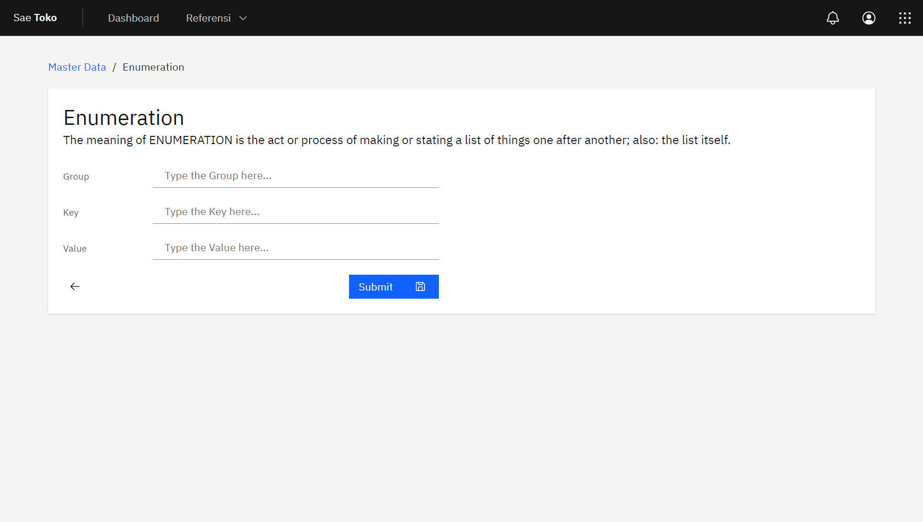923x522 pixels.
Task: Click the Enumeration page heading
Action: (124, 118)
